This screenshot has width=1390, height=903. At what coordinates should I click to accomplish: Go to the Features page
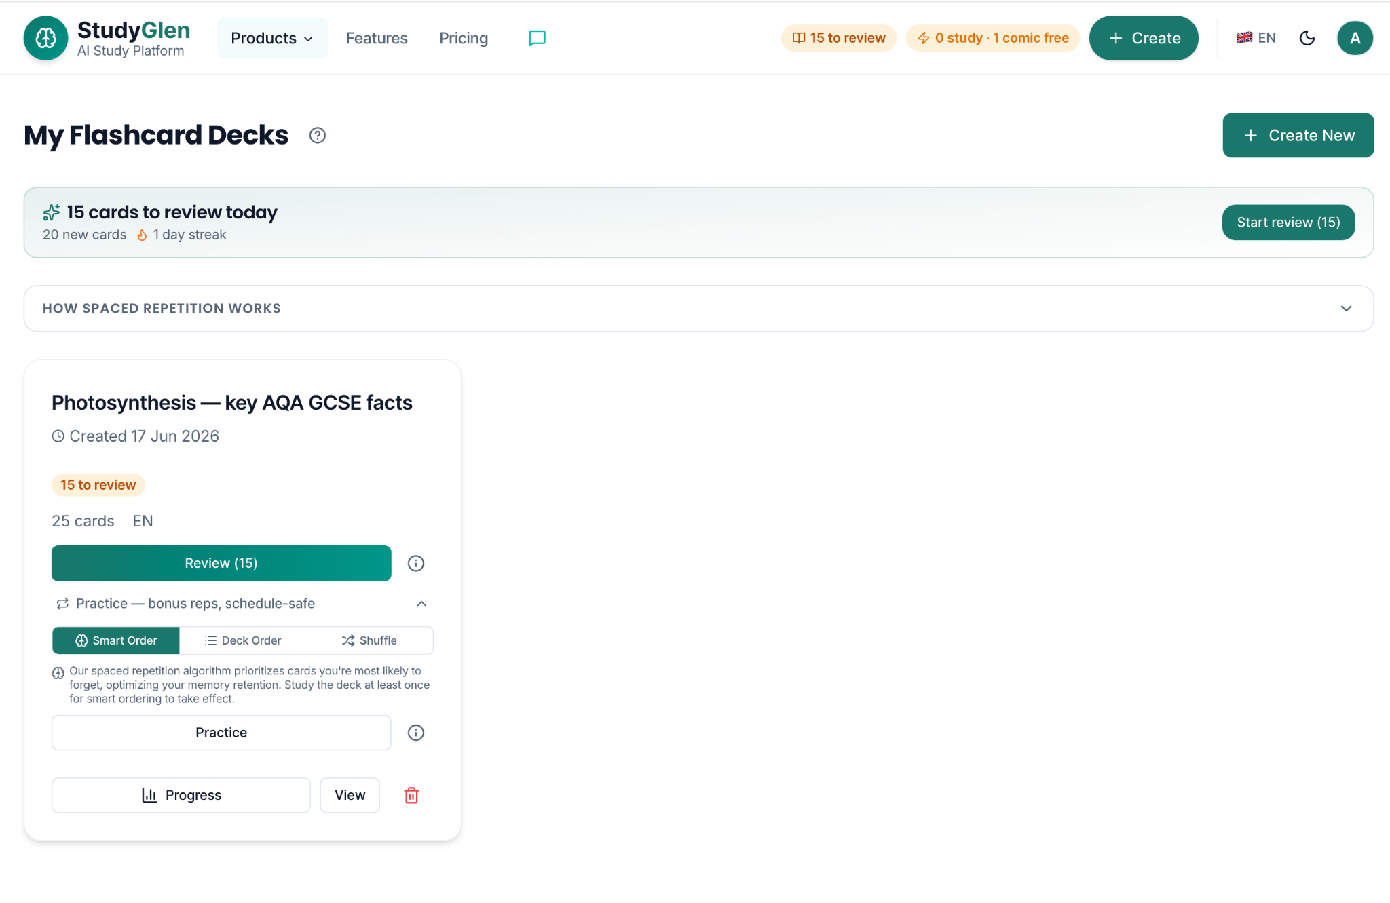377,38
